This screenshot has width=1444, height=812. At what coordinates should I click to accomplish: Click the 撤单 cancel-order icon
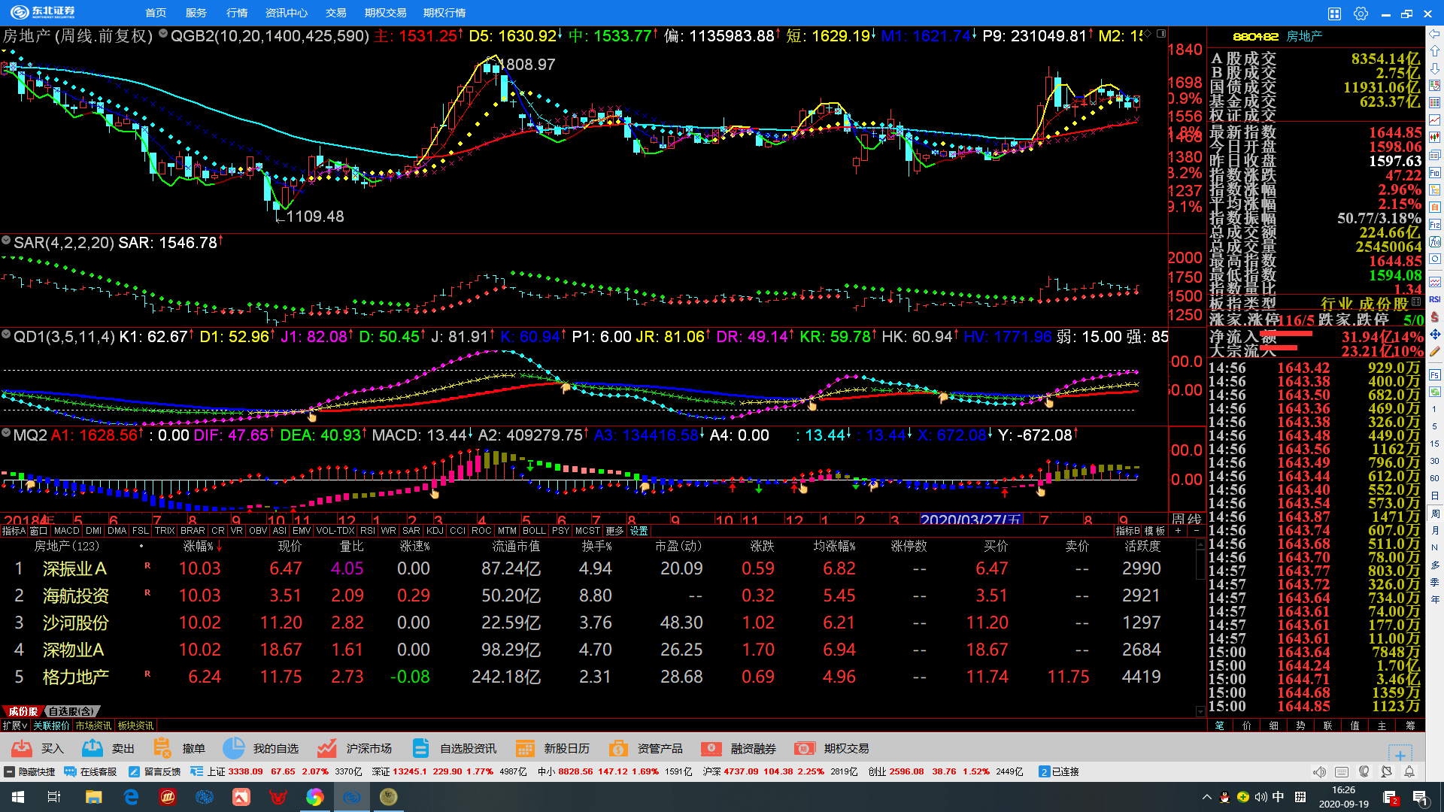pyautogui.click(x=162, y=748)
